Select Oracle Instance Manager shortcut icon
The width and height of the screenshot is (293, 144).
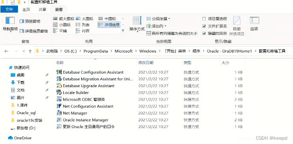tap(59, 120)
